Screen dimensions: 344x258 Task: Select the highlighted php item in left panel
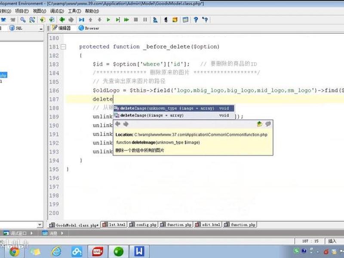pyautogui.click(x=3, y=75)
